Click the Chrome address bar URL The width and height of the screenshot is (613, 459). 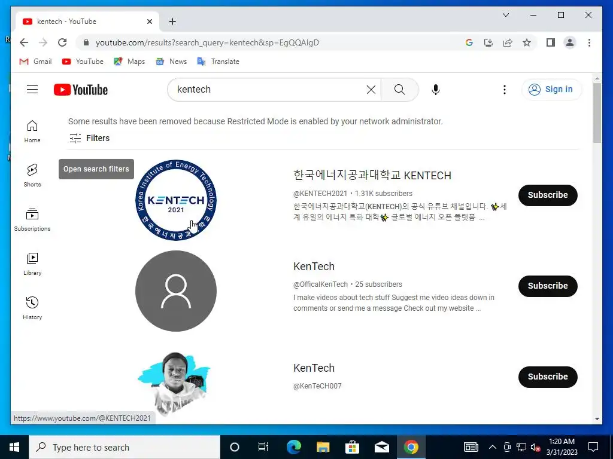coord(207,42)
